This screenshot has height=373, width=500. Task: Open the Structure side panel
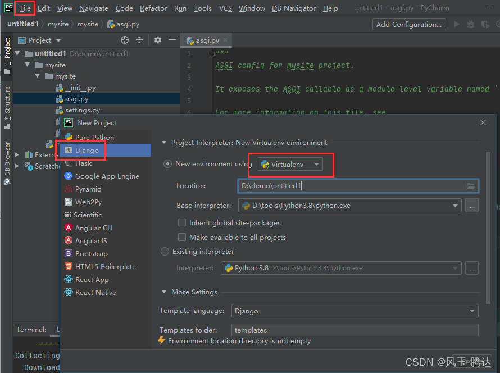(x=7, y=107)
